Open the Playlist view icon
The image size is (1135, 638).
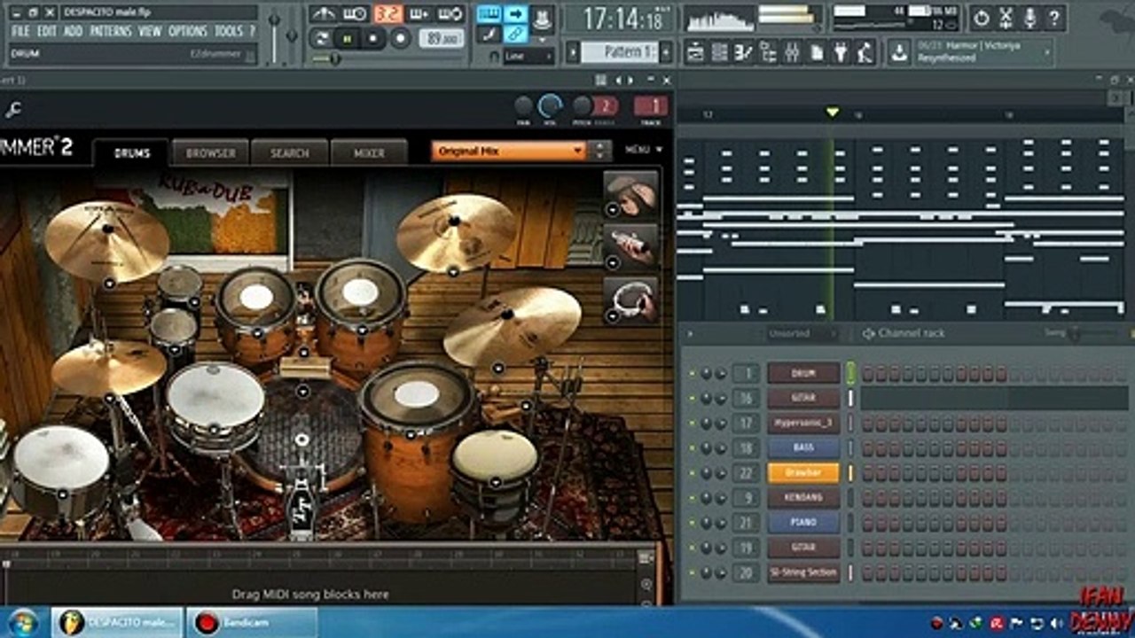695,52
